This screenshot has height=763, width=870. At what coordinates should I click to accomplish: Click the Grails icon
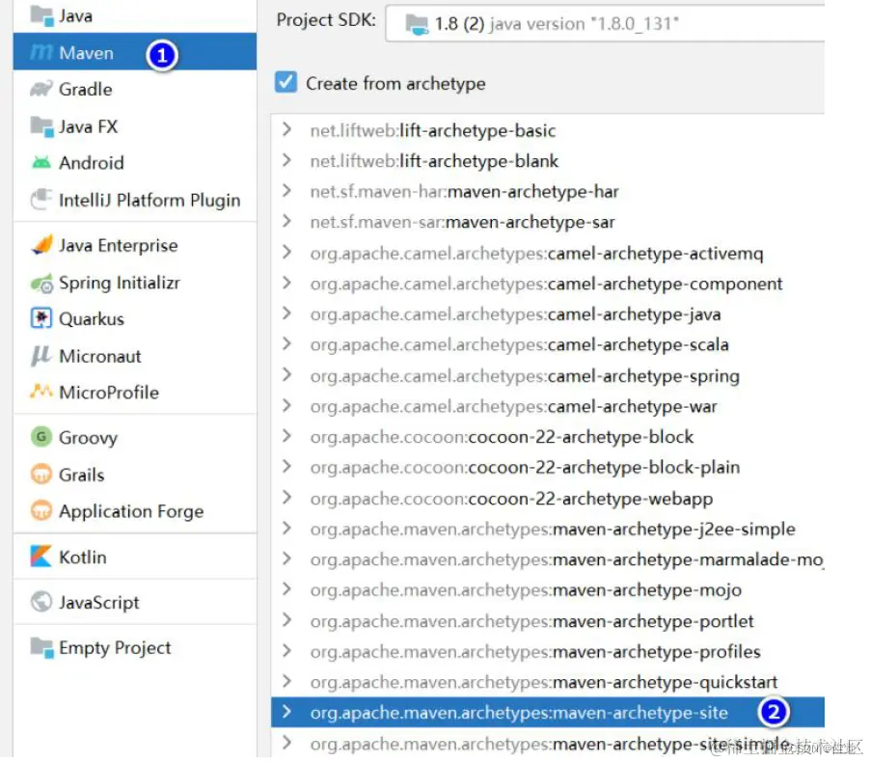(41, 475)
